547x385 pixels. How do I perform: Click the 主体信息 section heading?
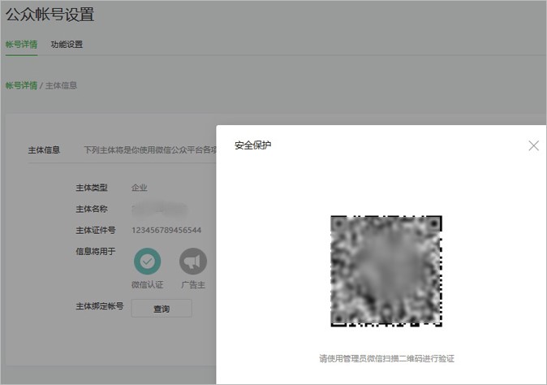click(x=44, y=150)
